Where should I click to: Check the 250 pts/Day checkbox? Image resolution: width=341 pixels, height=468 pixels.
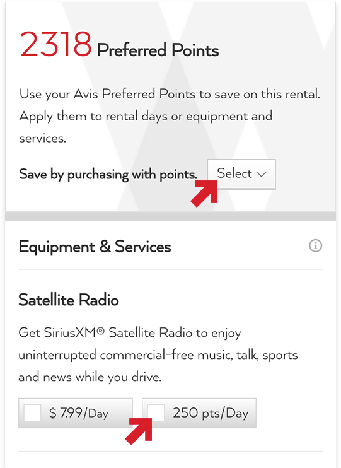(156, 412)
